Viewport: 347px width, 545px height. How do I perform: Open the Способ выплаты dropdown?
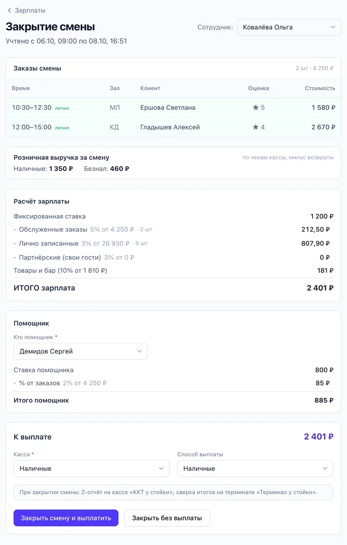256,468
